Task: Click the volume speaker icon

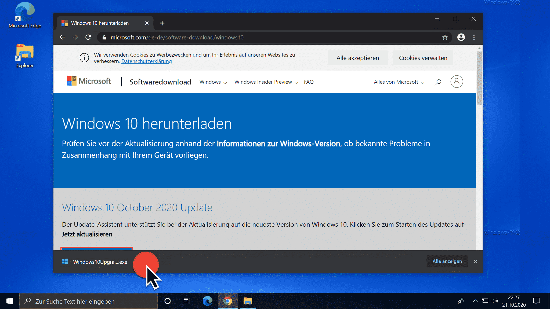Action: point(495,301)
